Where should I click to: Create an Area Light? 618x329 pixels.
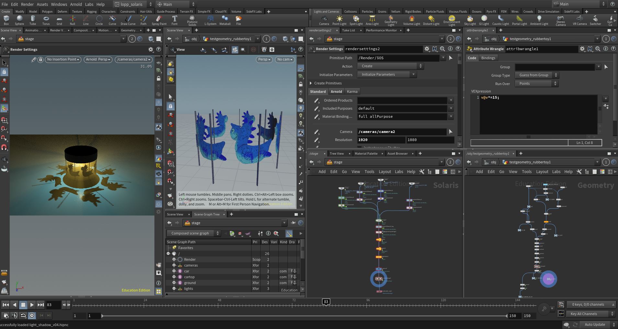click(x=372, y=20)
